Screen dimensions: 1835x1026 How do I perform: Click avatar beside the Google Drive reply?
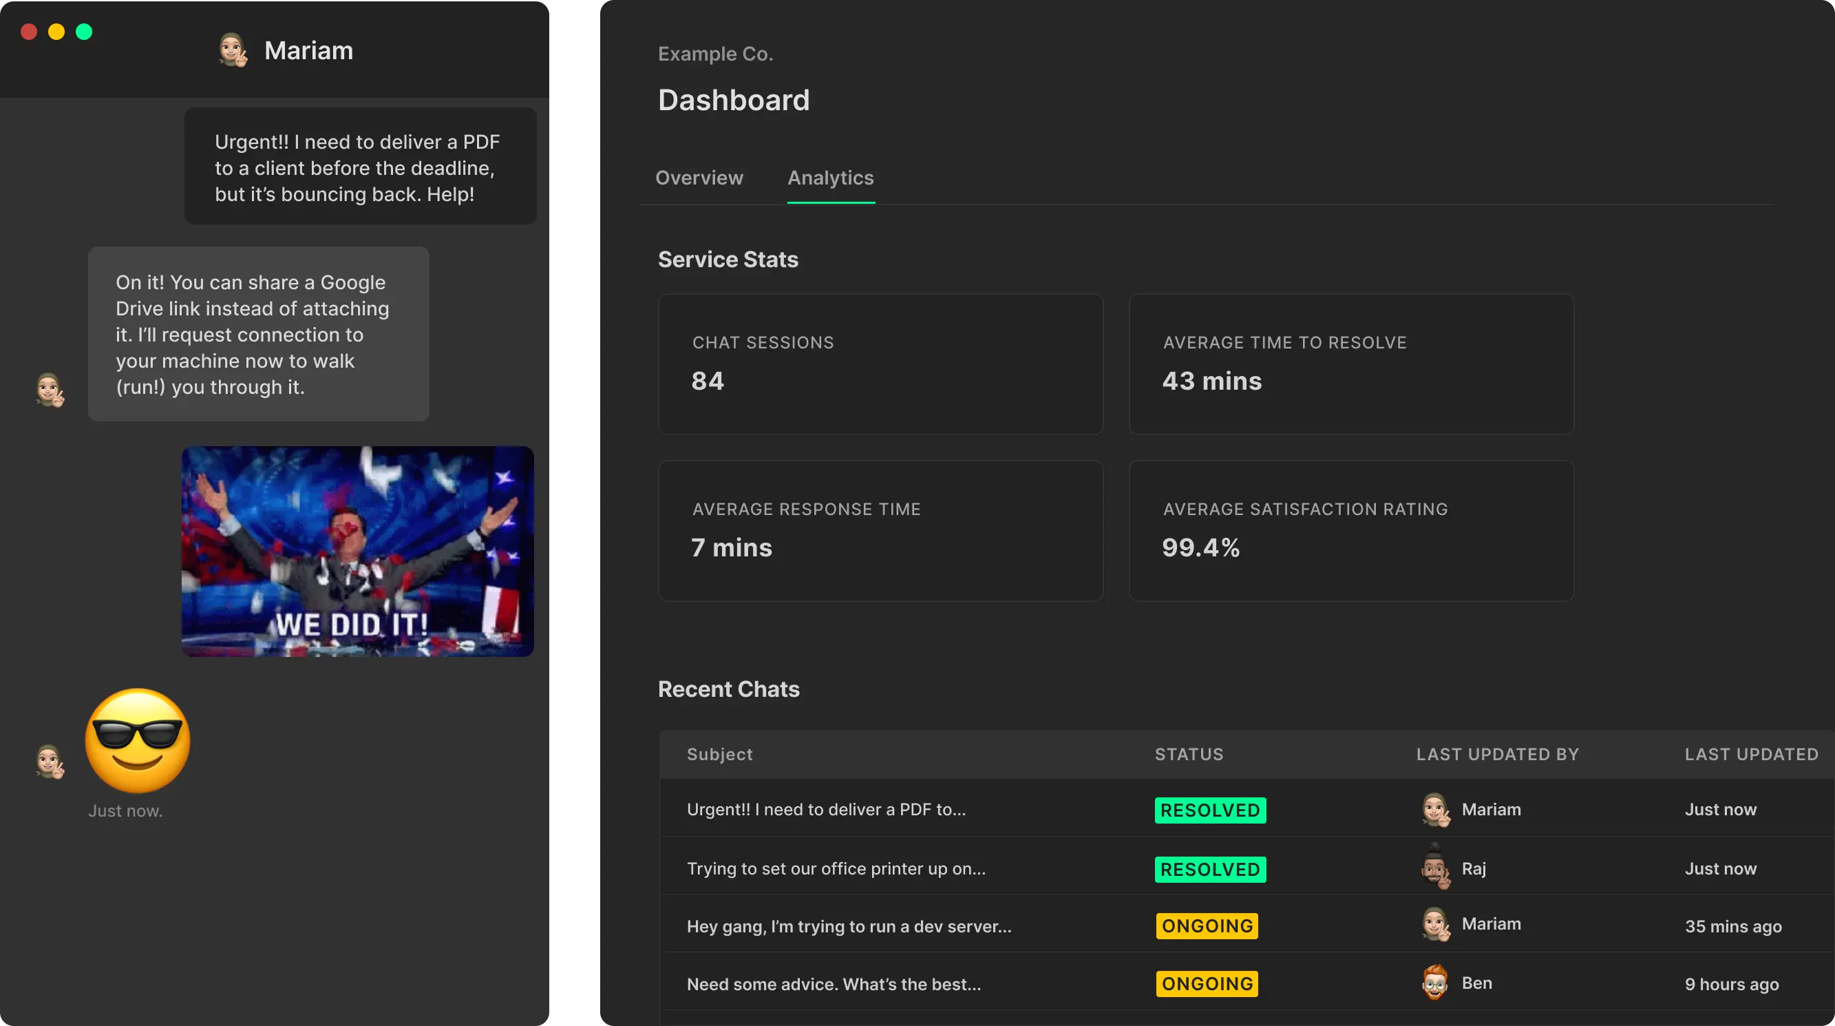50,390
